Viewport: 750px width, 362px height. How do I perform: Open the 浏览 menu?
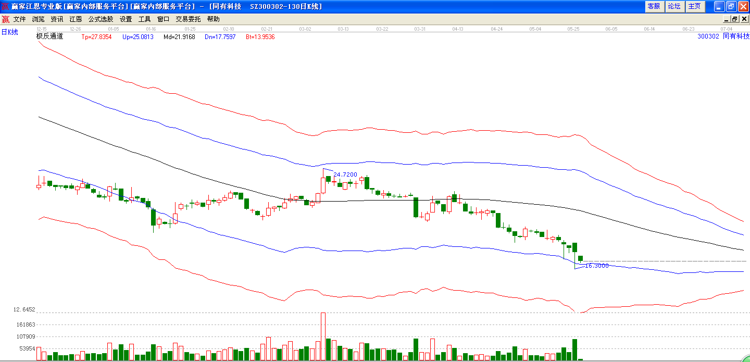click(39, 19)
